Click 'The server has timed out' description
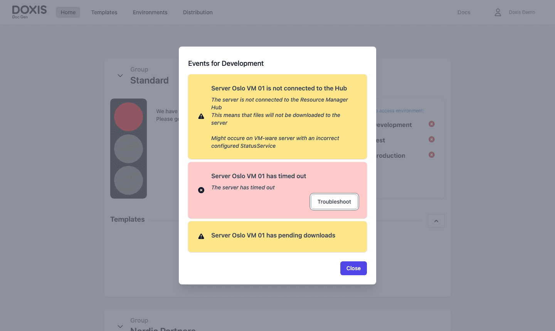Screen dimensions: 555x331 tap(243, 187)
